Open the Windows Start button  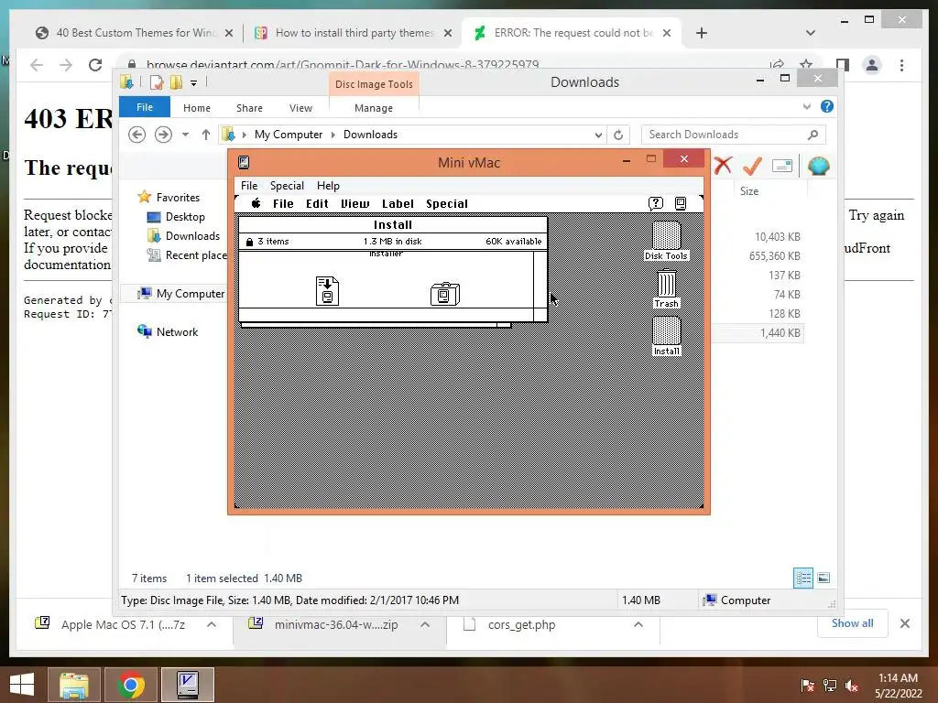tap(22, 685)
